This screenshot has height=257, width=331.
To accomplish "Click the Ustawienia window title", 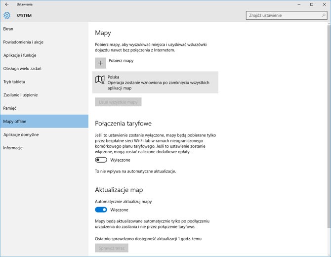I will [x=25, y=4].
